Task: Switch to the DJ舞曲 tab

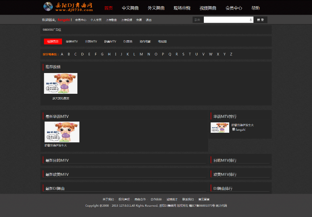Action: tap(128, 41)
